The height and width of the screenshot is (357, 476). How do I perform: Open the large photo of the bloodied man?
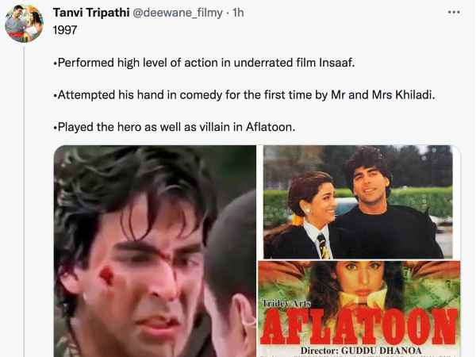coord(155,251)
